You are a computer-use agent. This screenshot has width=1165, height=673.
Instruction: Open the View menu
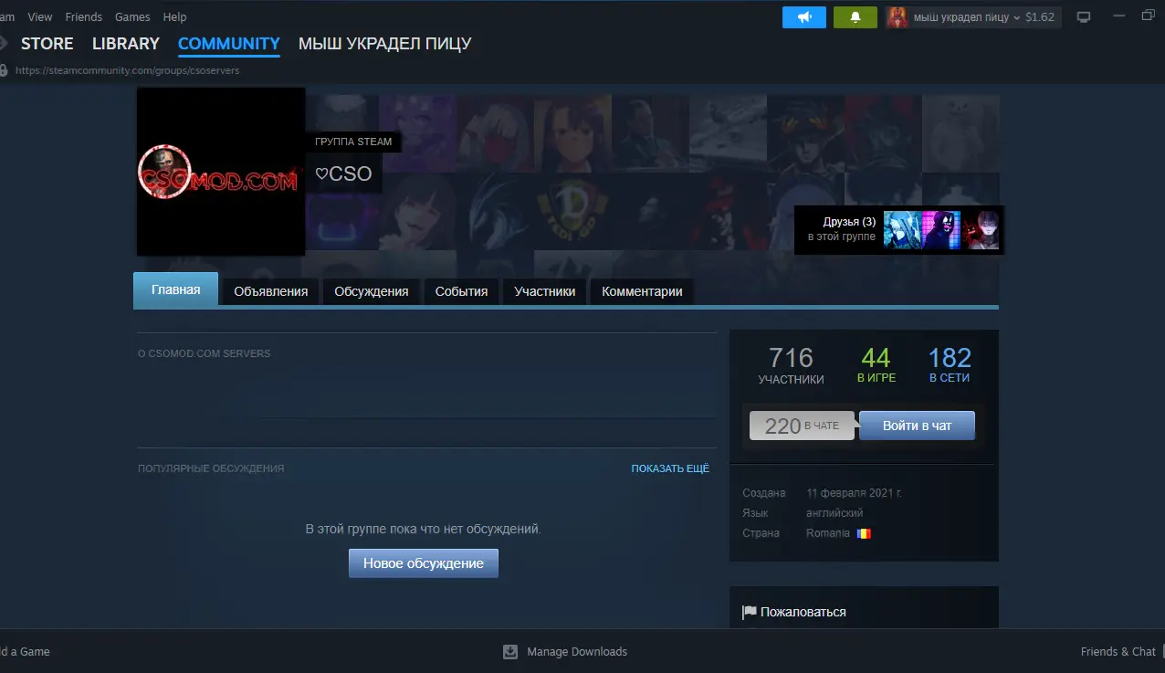tap(40, 17)
